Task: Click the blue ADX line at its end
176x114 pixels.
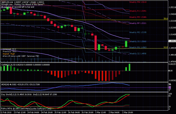Action: [129, 85]
